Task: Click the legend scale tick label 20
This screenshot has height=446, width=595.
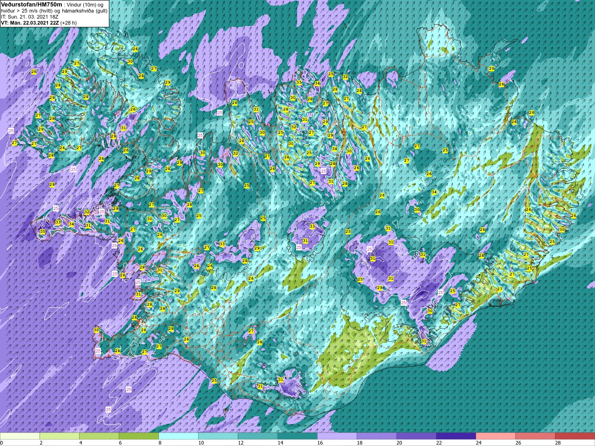Action: [x=399, y=443]
